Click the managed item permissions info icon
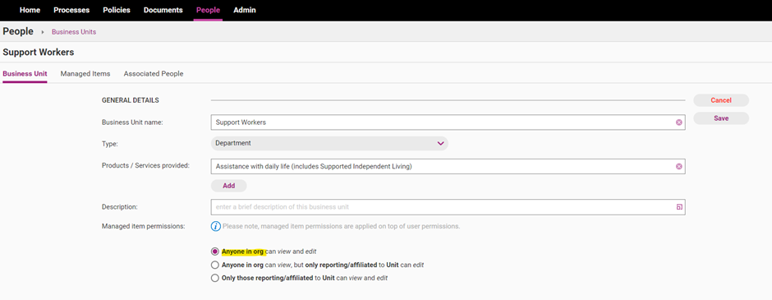Screen dimensions: 772x300 (x=216, y=226)
